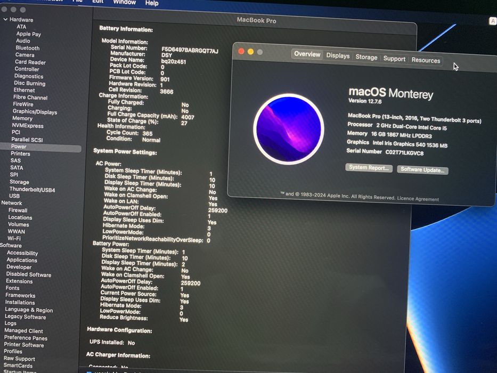Open Extensions software entry
Viewport: 497px width, 373px height.
[x=19, y=281]
